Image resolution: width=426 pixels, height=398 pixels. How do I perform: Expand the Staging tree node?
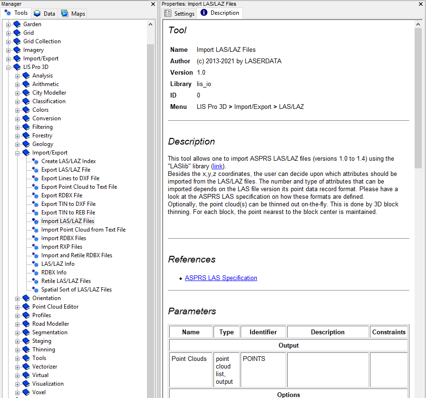(x=18, y=341)
